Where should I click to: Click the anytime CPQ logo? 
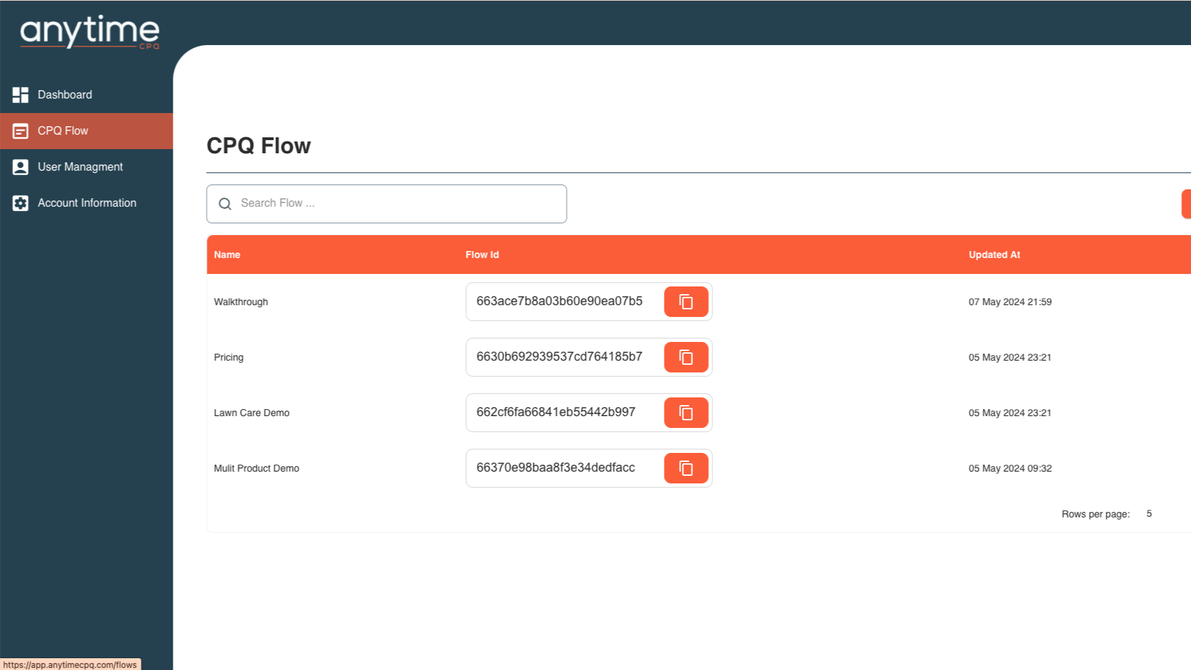89,32
